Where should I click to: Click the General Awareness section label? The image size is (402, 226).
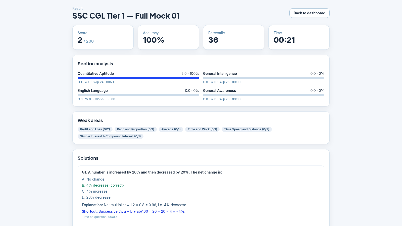pos(219,91)
